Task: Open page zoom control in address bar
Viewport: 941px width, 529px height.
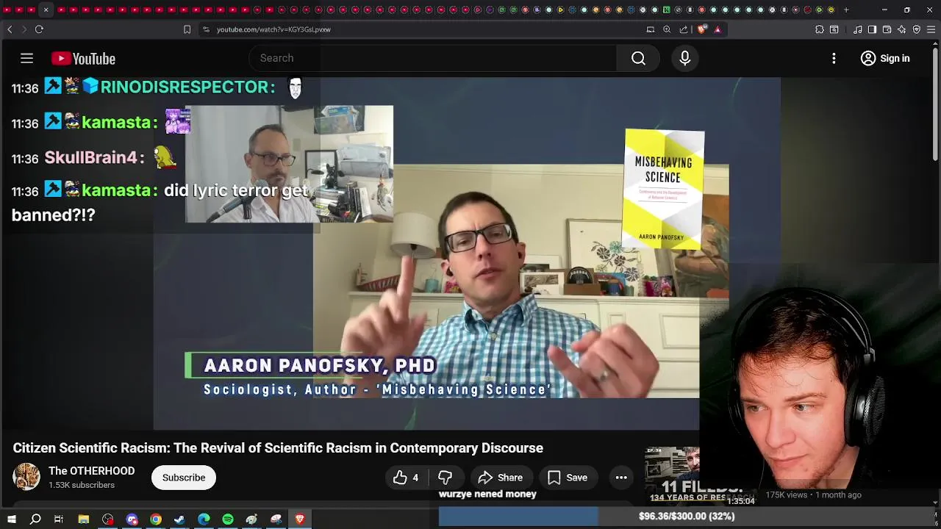Action: (x=667, y=29)
